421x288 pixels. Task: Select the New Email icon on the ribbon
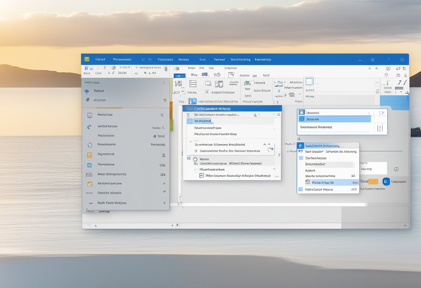[x=87, y=69]
